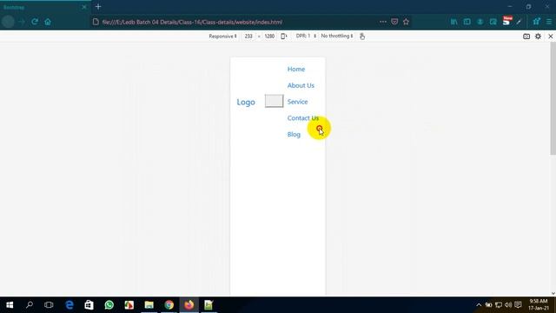The width and height of the screenshot is (556, 313).
Task: Open the DPR dropdown
Action: 306,37
